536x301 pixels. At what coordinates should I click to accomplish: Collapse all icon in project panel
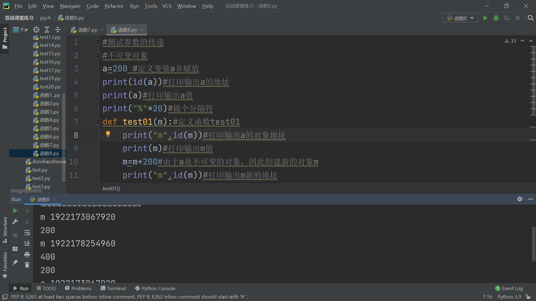58,30
